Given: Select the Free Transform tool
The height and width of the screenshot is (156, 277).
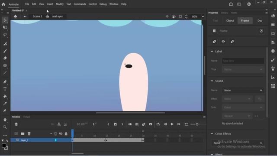Looking at the screenshot, I should [x=5, y=27].
